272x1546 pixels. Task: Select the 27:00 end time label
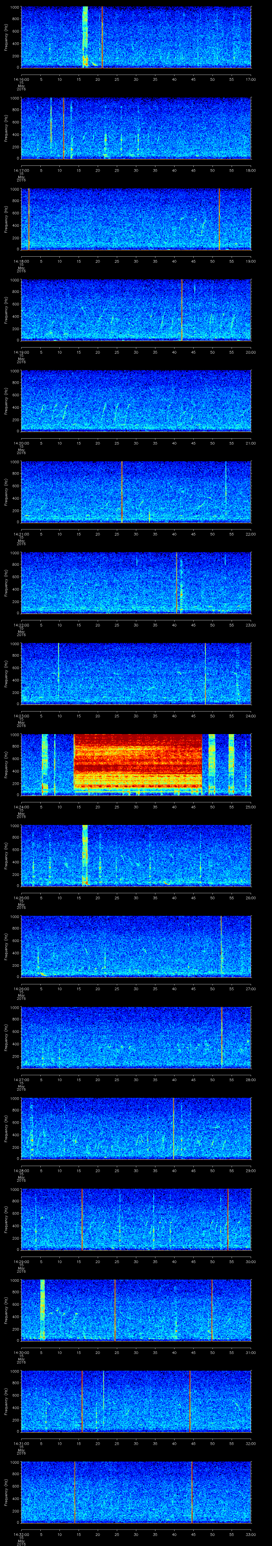250,989
